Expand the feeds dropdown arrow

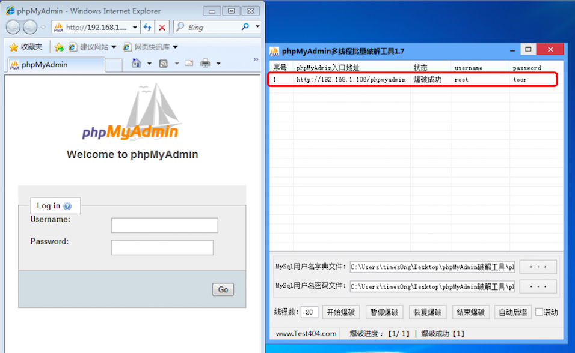coord(177,64)
